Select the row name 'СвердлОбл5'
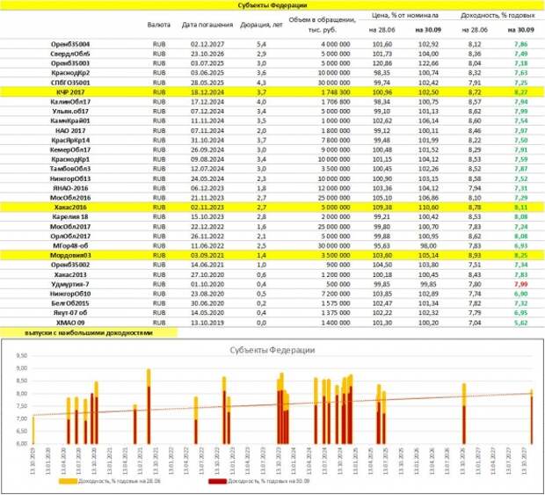Image resolution: width=545 pixels, height=495 pixels. (70, 54)
